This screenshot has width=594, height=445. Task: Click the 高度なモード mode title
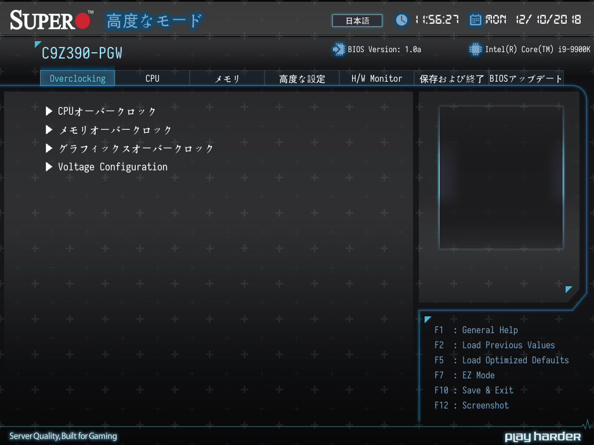click(154, 21)
